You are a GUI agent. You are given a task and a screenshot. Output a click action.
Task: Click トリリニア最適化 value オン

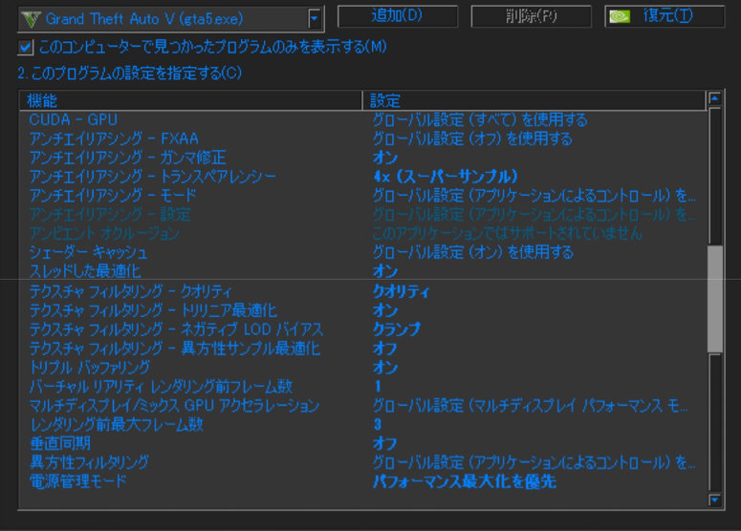tap(384, 310)
